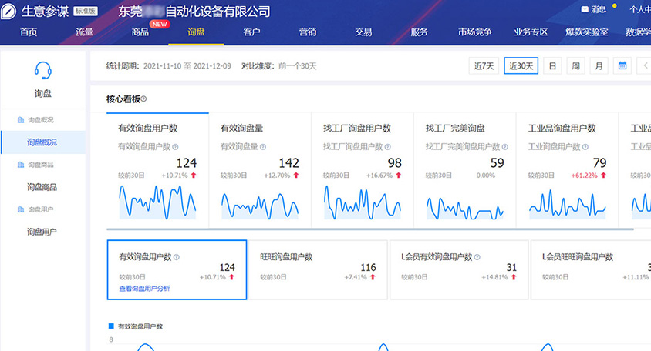Image resolution: width=651 pixels, height=351 pixels.
Task: Select the 有效询盘用户数 top metric card
Action: [157, 170]
